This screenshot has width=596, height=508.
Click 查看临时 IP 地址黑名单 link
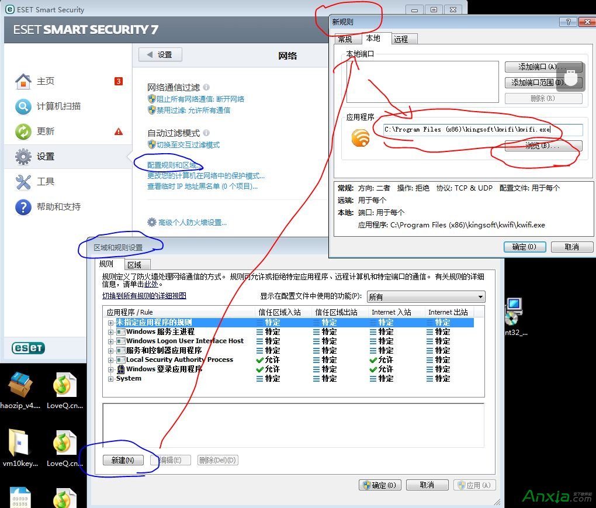[203, 186]
